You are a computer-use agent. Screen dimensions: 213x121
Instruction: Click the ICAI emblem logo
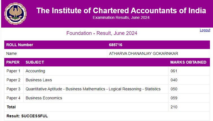[x=14, y=14]
